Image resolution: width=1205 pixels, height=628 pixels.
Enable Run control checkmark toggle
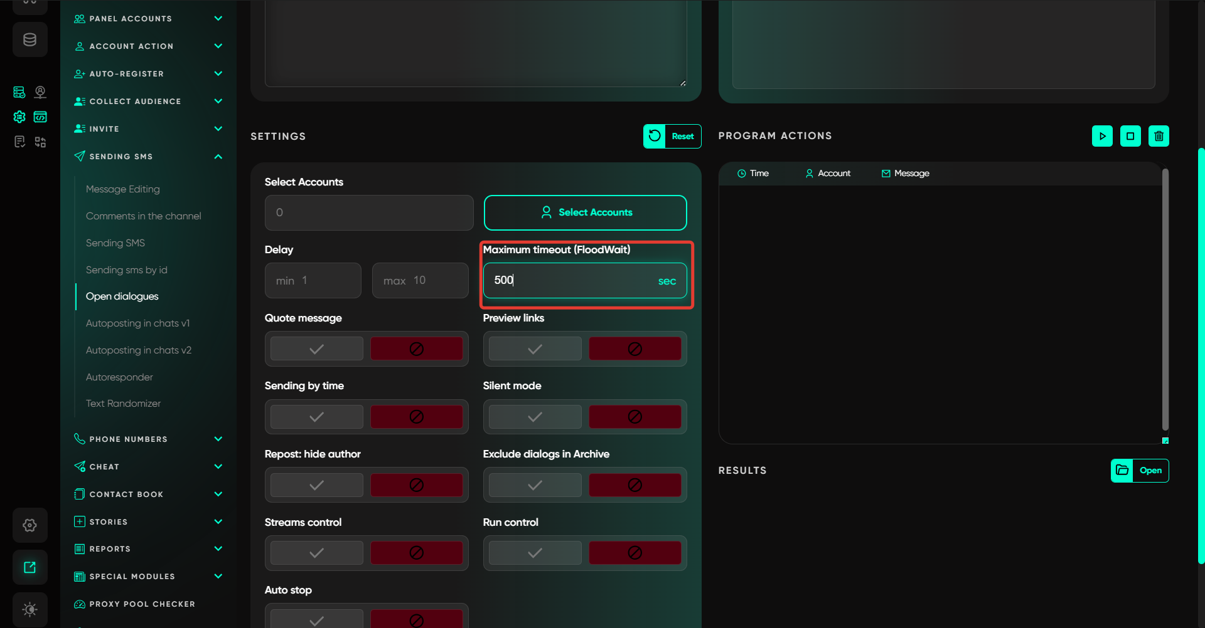pyautogui.click(x=535, y=553)
